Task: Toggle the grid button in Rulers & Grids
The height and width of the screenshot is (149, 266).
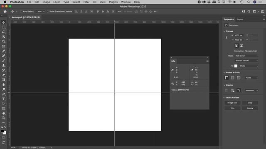Action: coord(233,78)
